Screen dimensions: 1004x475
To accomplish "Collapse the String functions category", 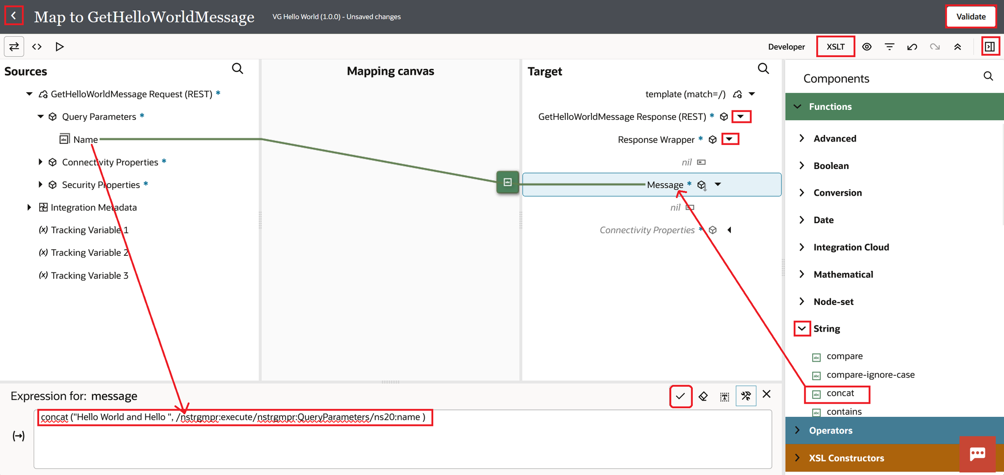I will [802, 329].
